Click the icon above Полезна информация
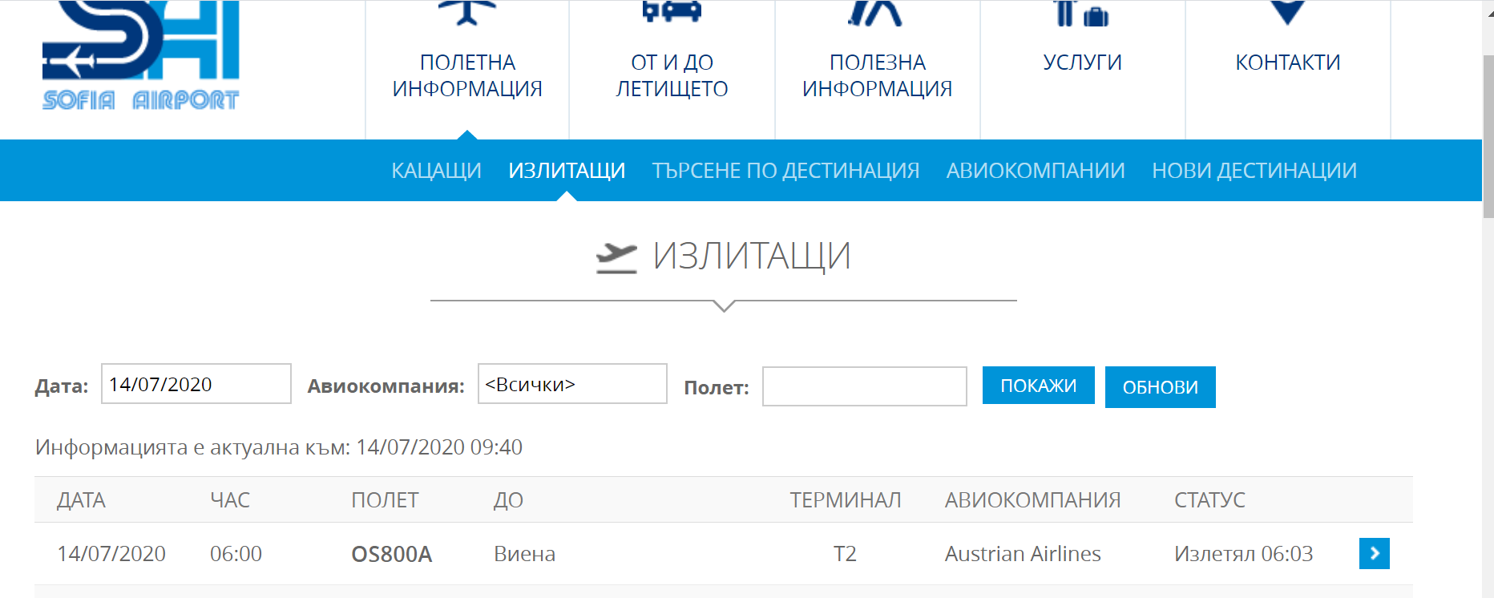This screenshot has height=598, width=1494. [x=877, y=12]
